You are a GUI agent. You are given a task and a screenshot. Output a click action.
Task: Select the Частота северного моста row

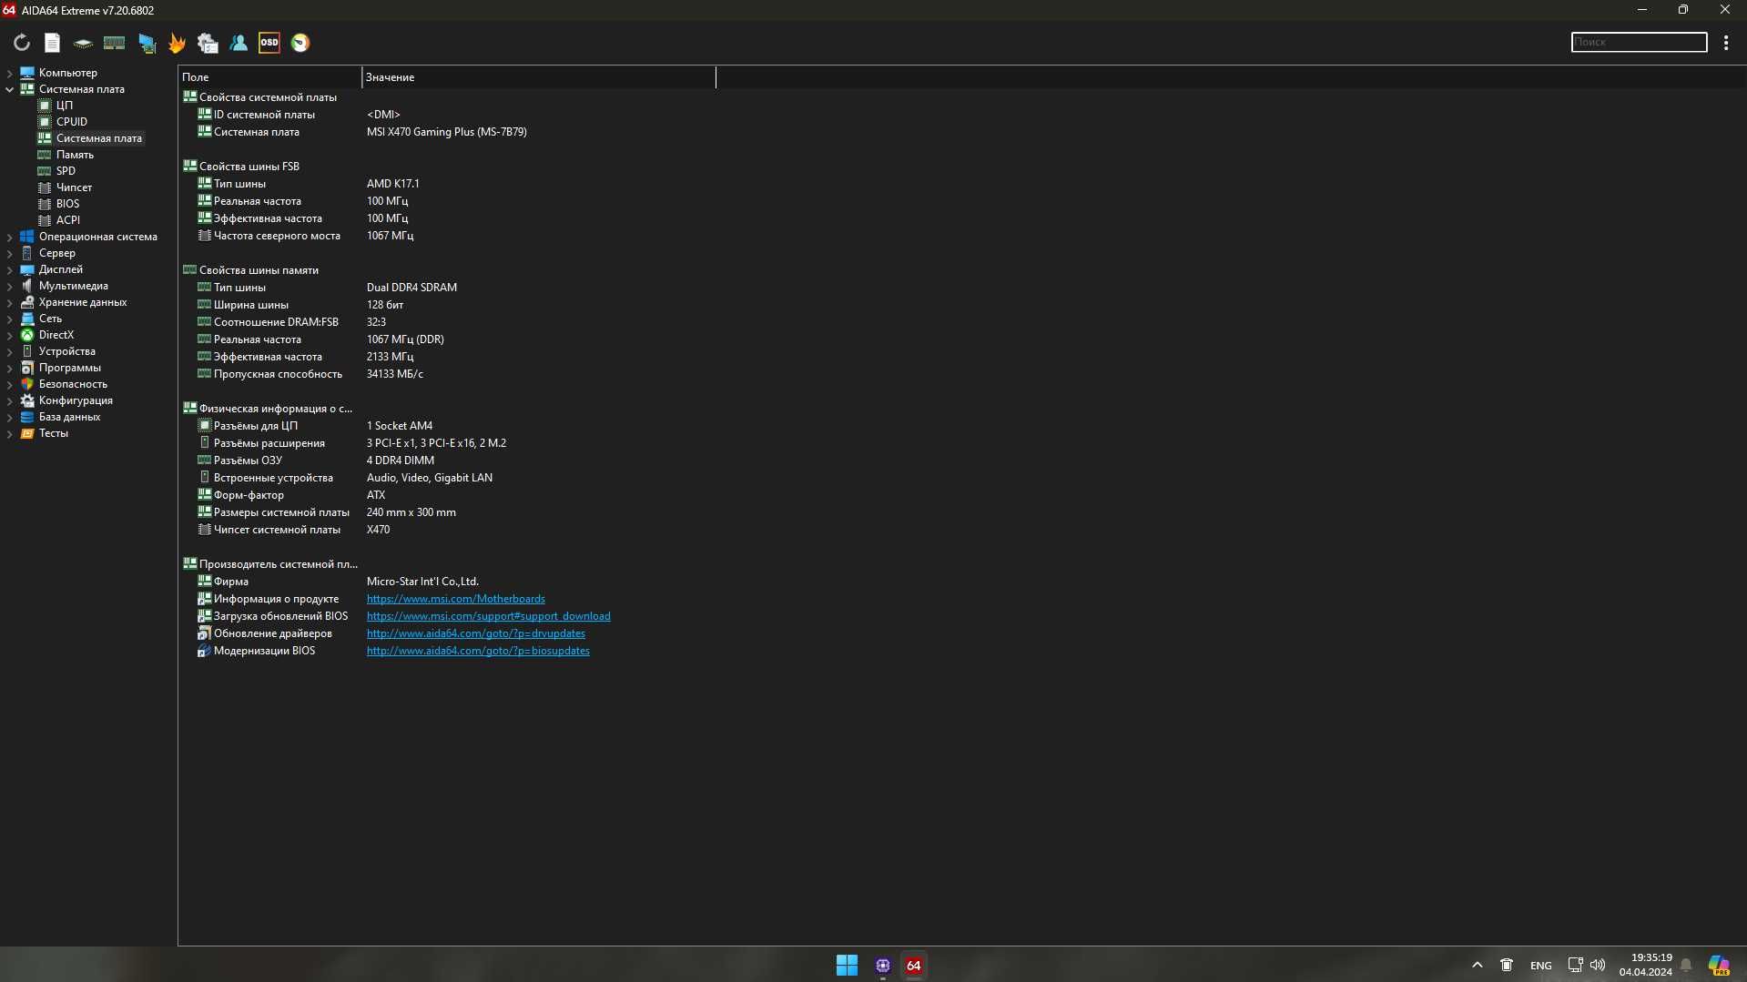point(277,236)
